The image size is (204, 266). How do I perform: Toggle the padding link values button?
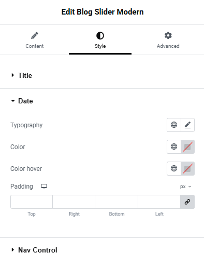point(187,202)
